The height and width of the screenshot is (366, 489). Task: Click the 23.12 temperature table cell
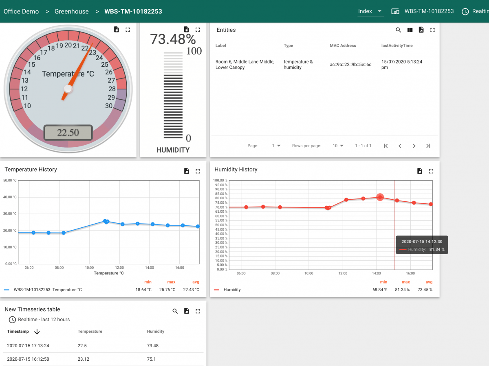(x=83, y=359)
